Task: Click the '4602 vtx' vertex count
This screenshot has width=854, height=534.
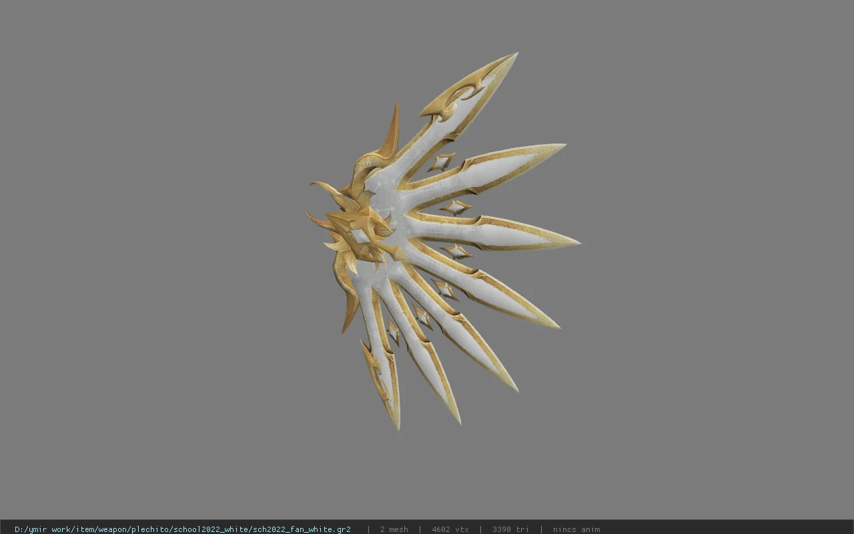Action: pyautogui.click(x=450, y=529)
